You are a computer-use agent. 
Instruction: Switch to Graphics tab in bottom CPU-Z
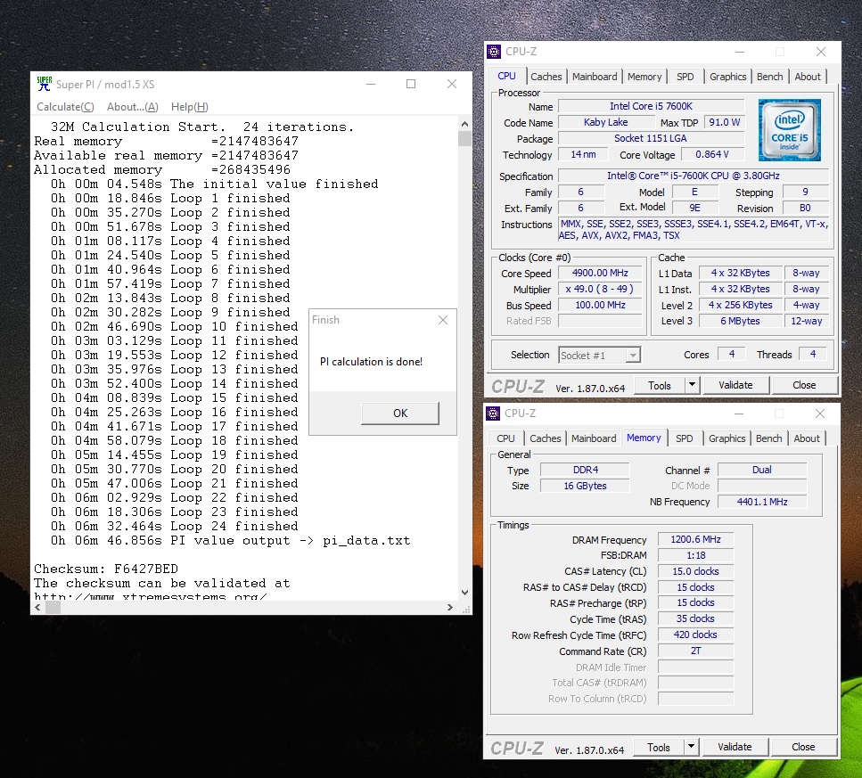point(727,438)
